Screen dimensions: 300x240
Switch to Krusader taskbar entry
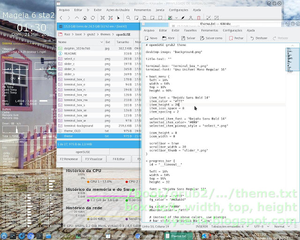click(x=118, y=236)
